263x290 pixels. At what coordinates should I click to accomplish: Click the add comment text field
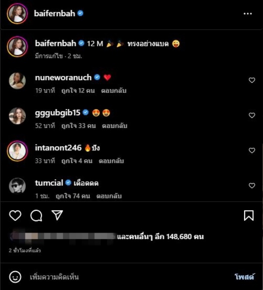pyautogui.click(x=123, y=277)
